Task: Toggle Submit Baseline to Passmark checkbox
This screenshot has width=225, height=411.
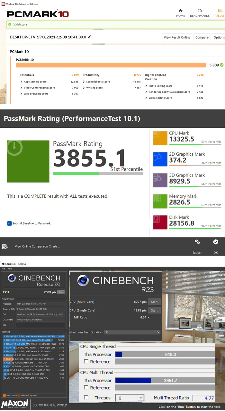Action: [9, 223]
